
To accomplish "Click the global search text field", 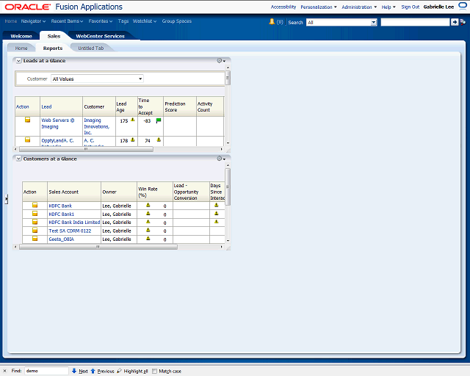I will pos(415,22).
